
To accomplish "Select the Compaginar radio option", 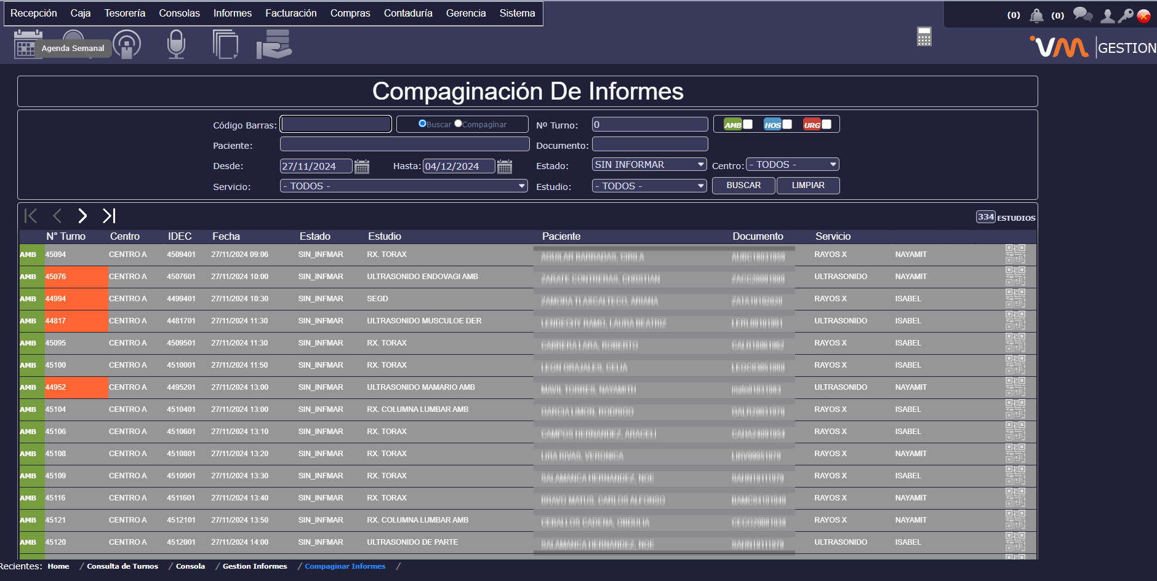I will point(458,124).
